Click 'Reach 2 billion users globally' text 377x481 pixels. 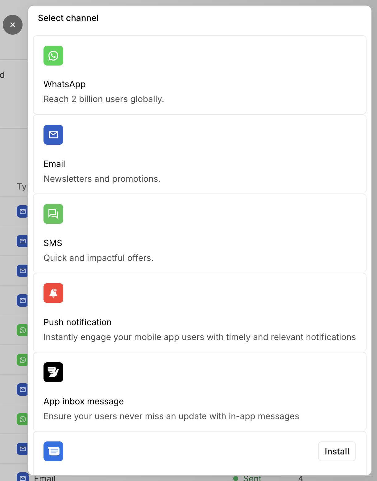pyautogui.click(x=104, y=99)
